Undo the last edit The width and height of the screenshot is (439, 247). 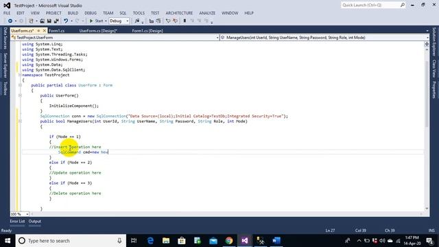[66, 21]
